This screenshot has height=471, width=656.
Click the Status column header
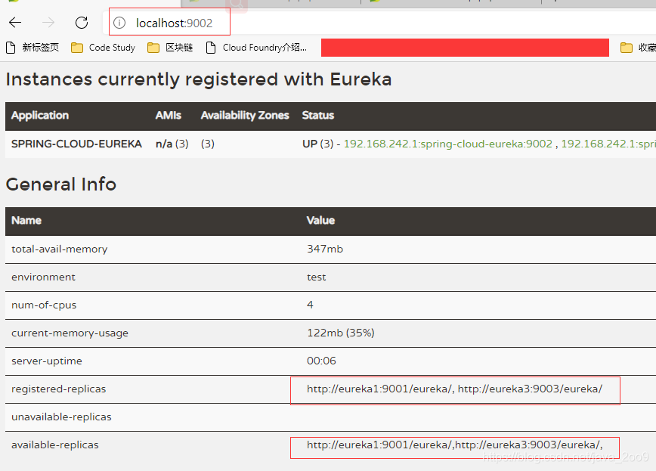[318, 115]
